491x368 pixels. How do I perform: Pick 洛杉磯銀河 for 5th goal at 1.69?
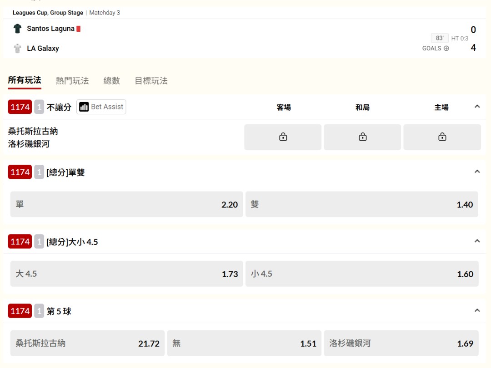click(x=401, y=343)
